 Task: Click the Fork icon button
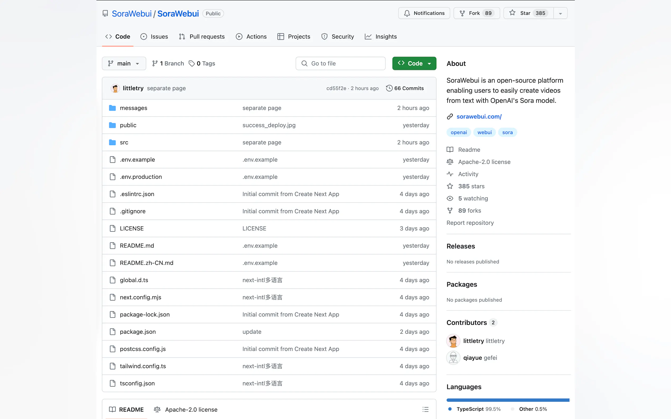click(462, 13)
